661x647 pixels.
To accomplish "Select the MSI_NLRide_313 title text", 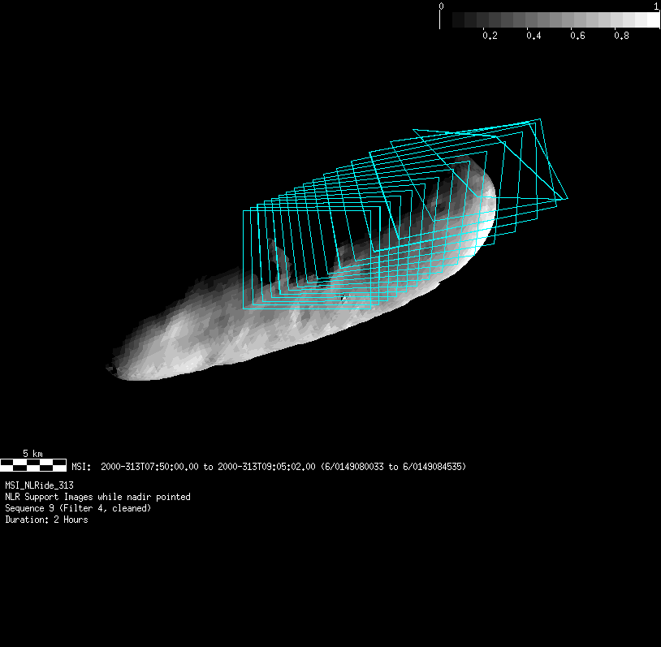I will coord(39,485).
